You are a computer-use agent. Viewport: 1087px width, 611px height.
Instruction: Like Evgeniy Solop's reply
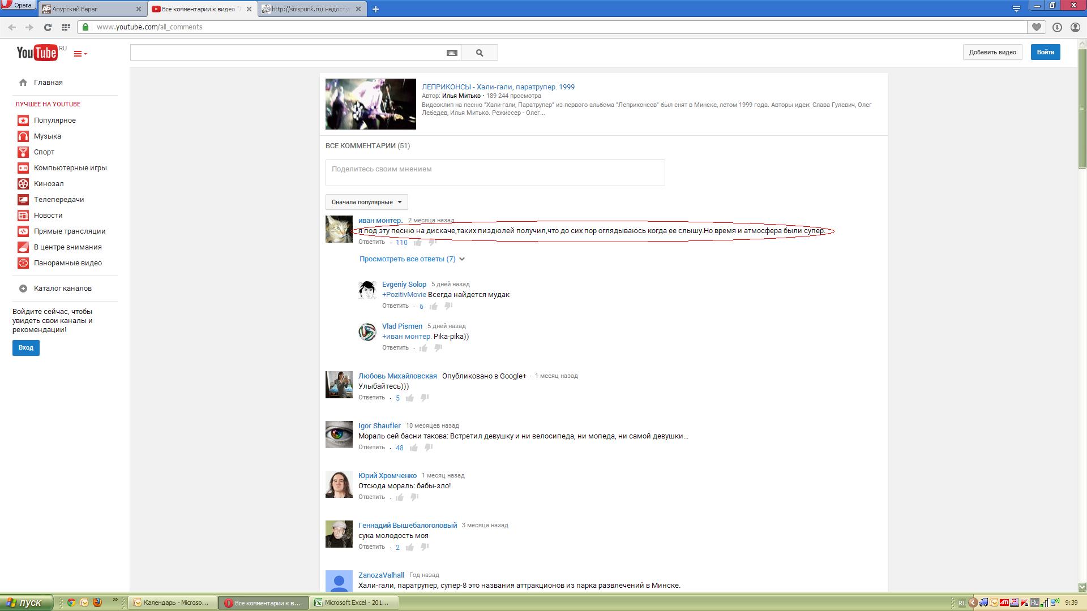point(434,306)
